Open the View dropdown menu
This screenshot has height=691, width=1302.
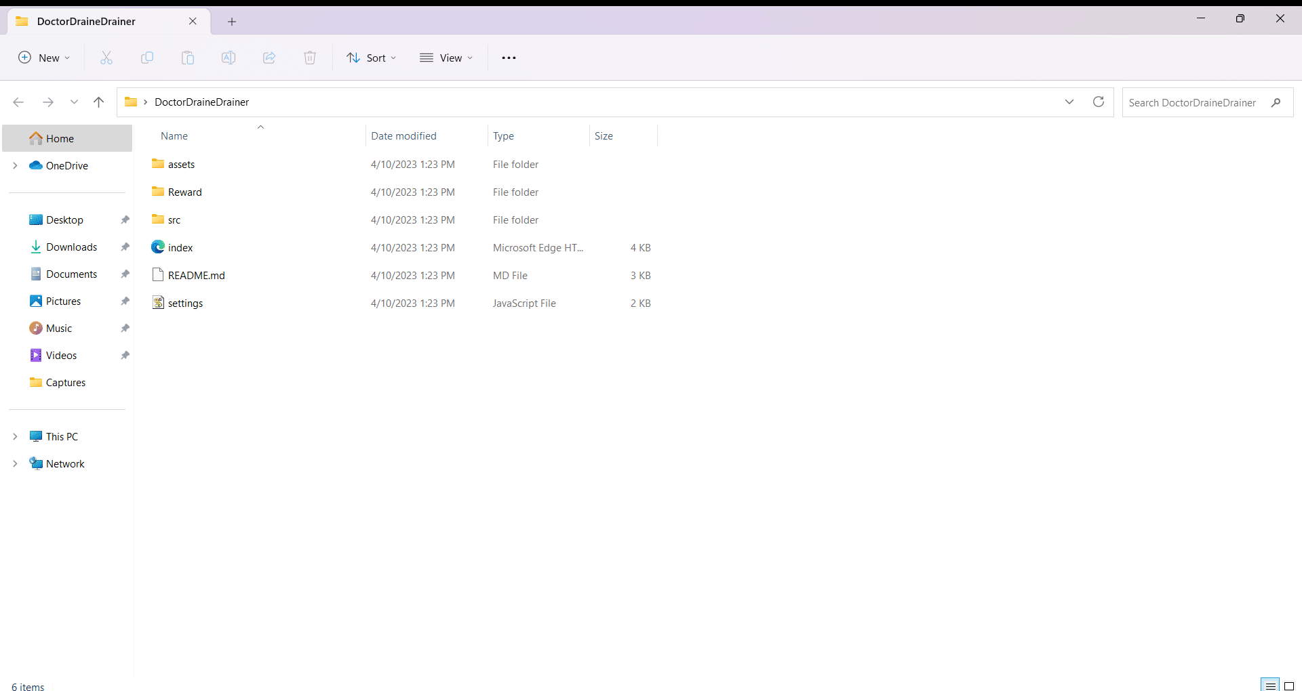(446, 58)
